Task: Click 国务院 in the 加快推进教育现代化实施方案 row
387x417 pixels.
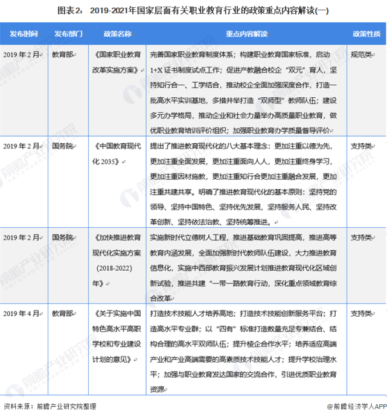Action: pyautogui.click(x=62, y=238)
